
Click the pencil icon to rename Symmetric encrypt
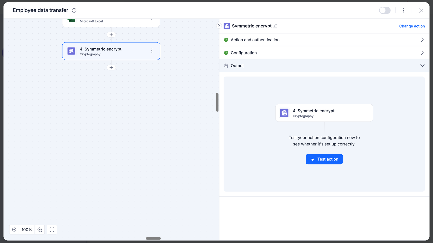275,26
